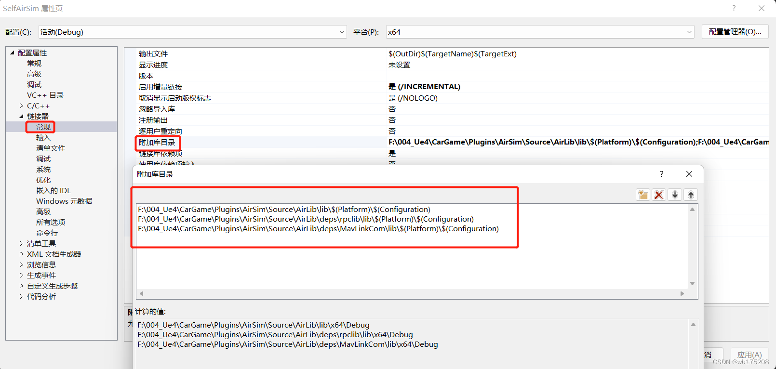Click computed MavLinkCom x64\Debug path
776x369 pixels.
pyautogui.click(x=288, y=344)
